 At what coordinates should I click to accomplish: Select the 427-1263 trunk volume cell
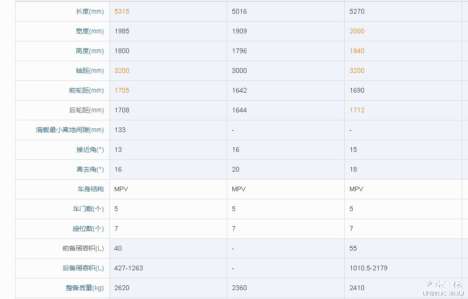click(128, 268)
